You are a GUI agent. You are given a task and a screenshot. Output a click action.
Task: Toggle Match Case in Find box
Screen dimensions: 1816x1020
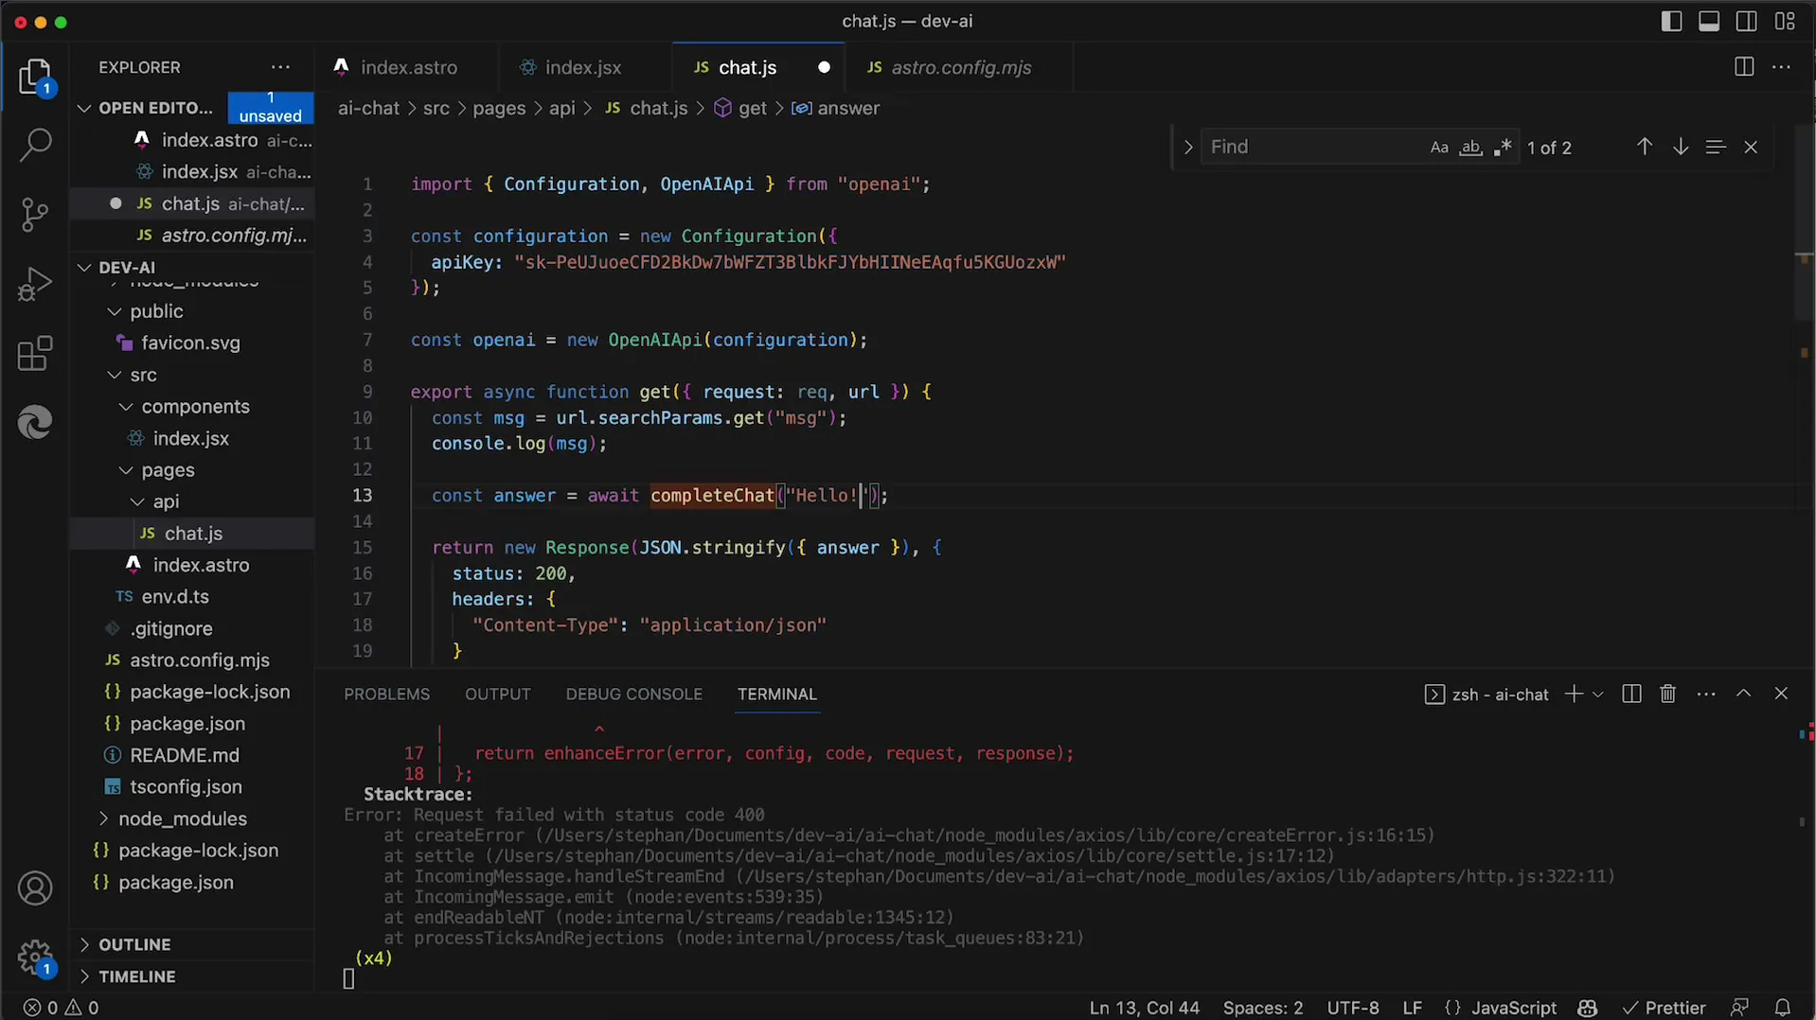click(x=1438, y=148)
